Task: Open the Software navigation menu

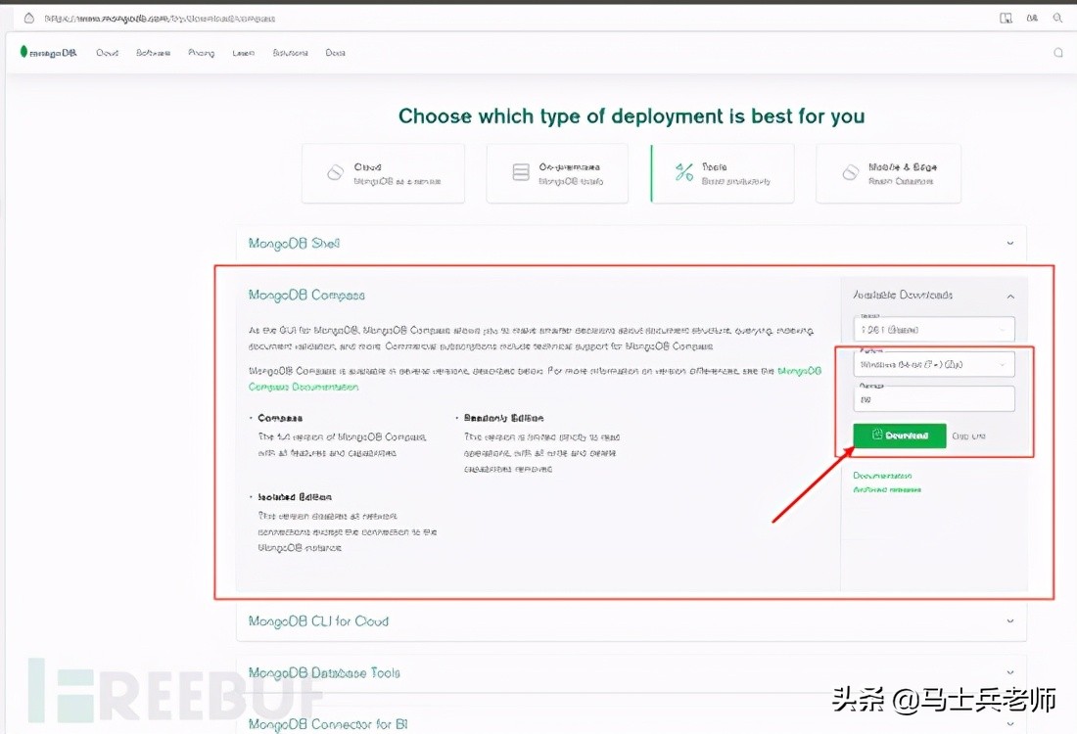Action: [153, 52]
